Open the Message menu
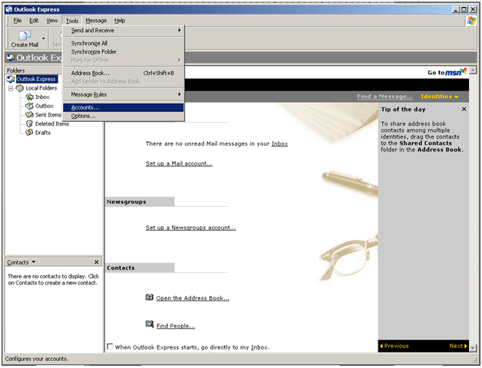 (96, 21)
